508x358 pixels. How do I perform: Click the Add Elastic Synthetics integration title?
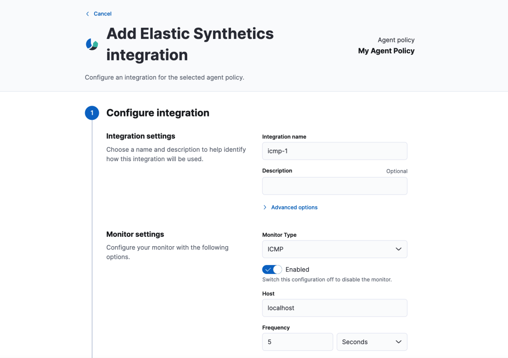190,44
